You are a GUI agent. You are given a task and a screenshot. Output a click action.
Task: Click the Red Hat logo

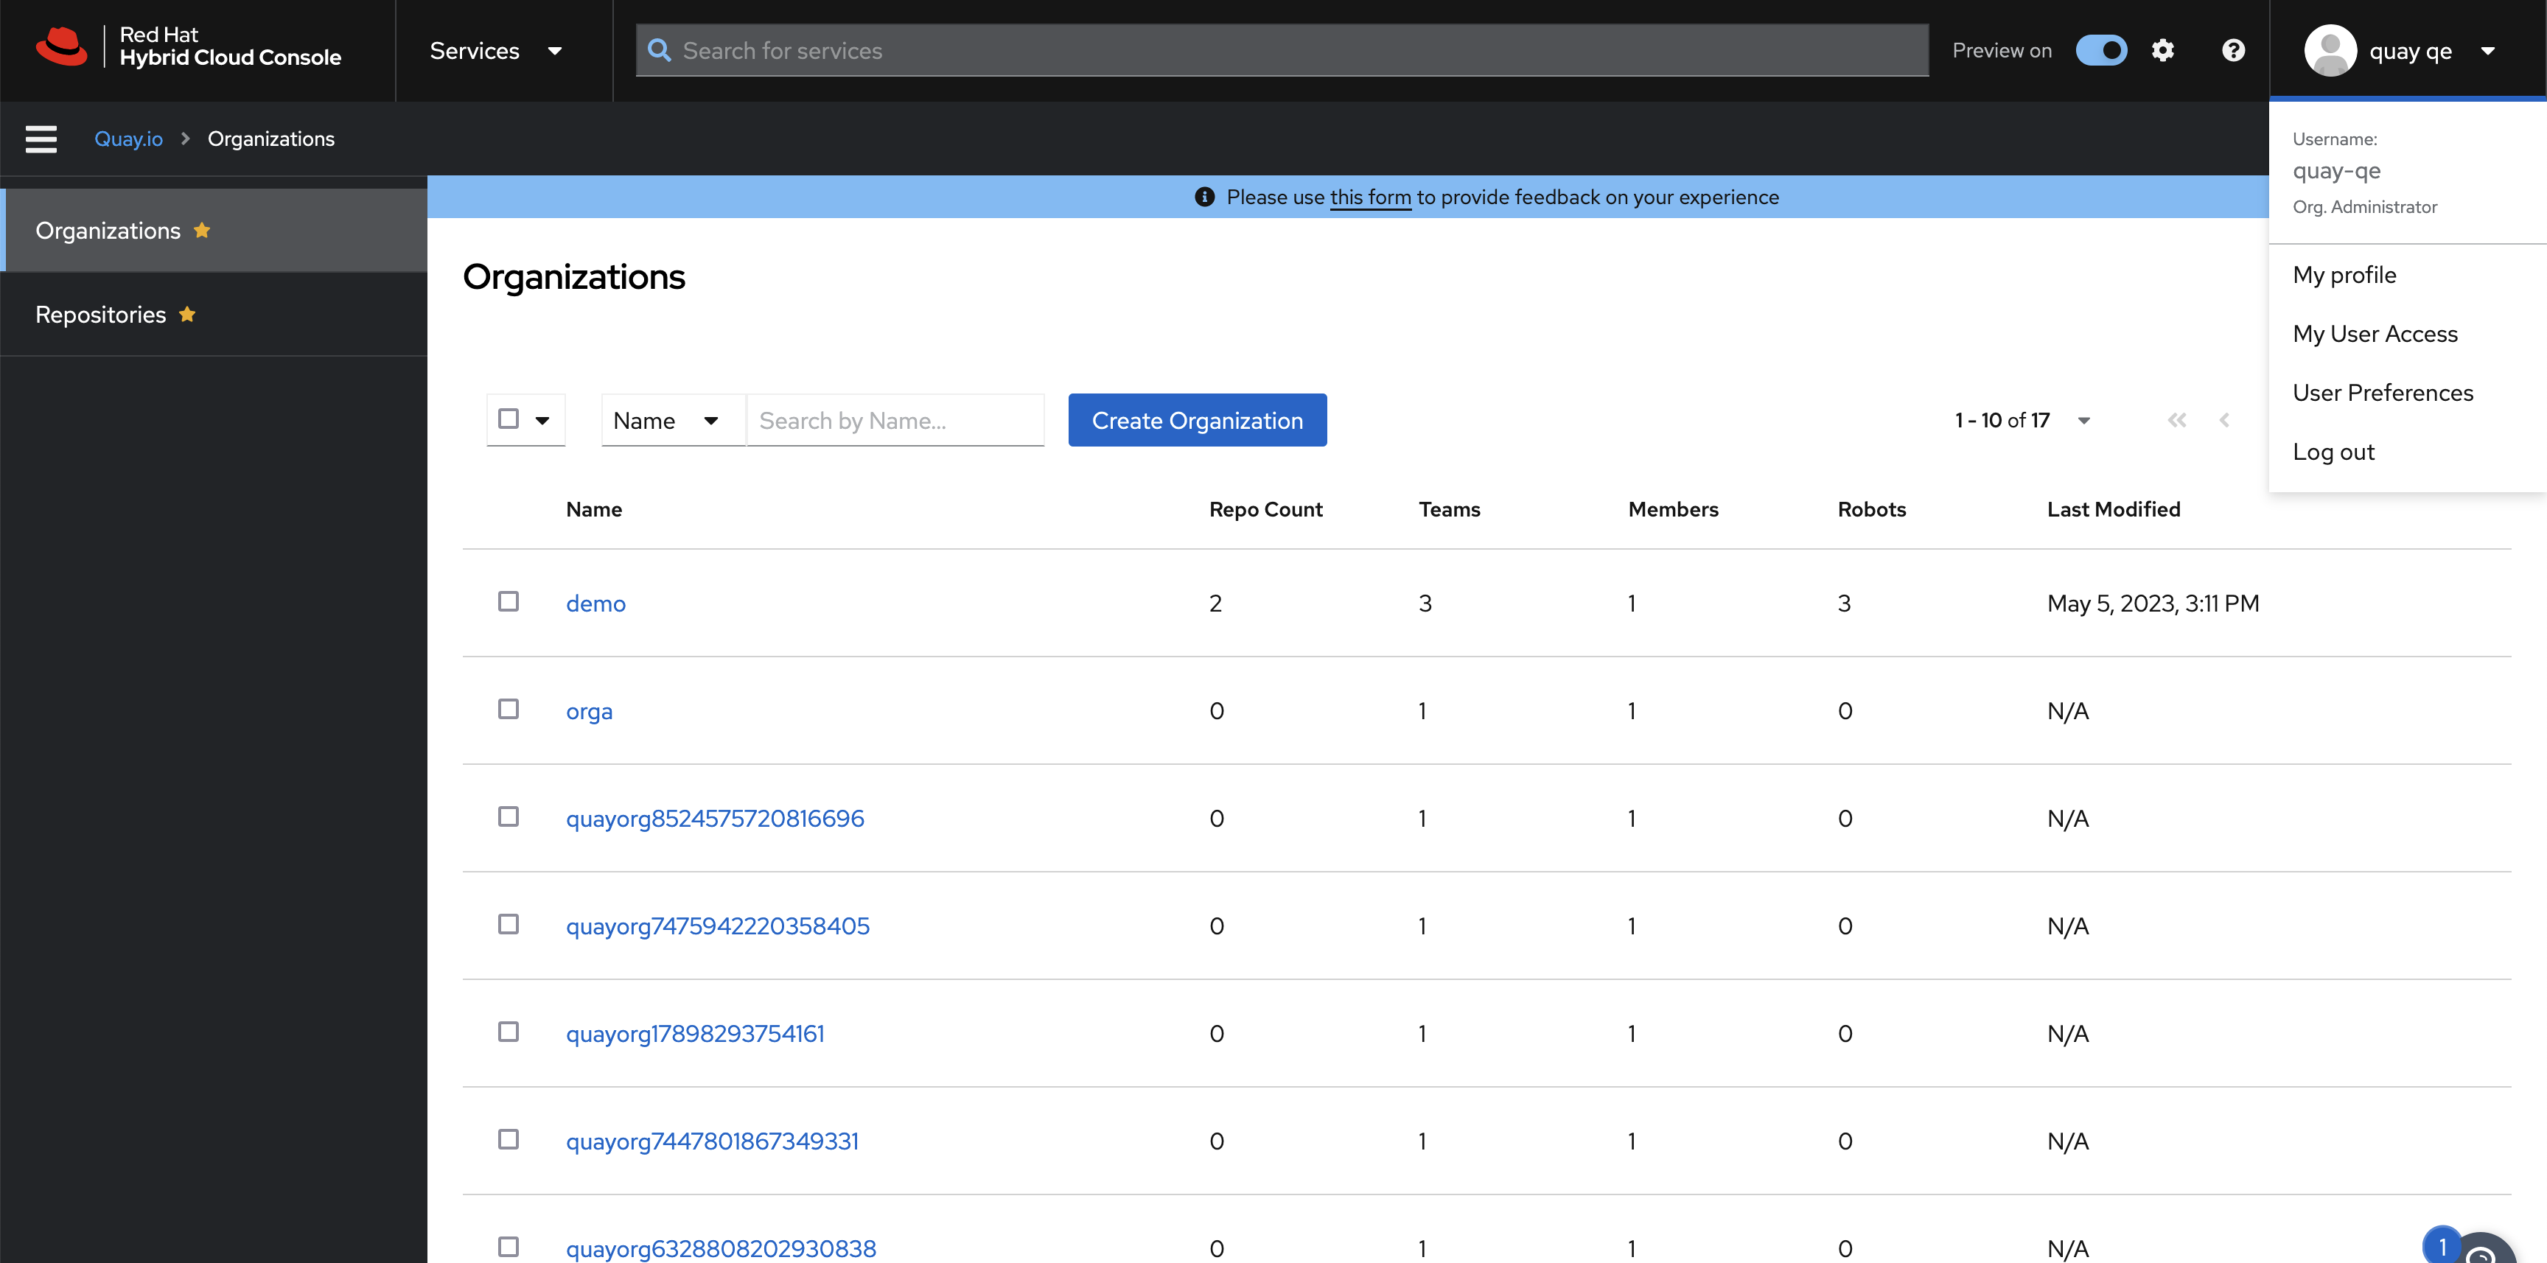click(x=61, y=47)
